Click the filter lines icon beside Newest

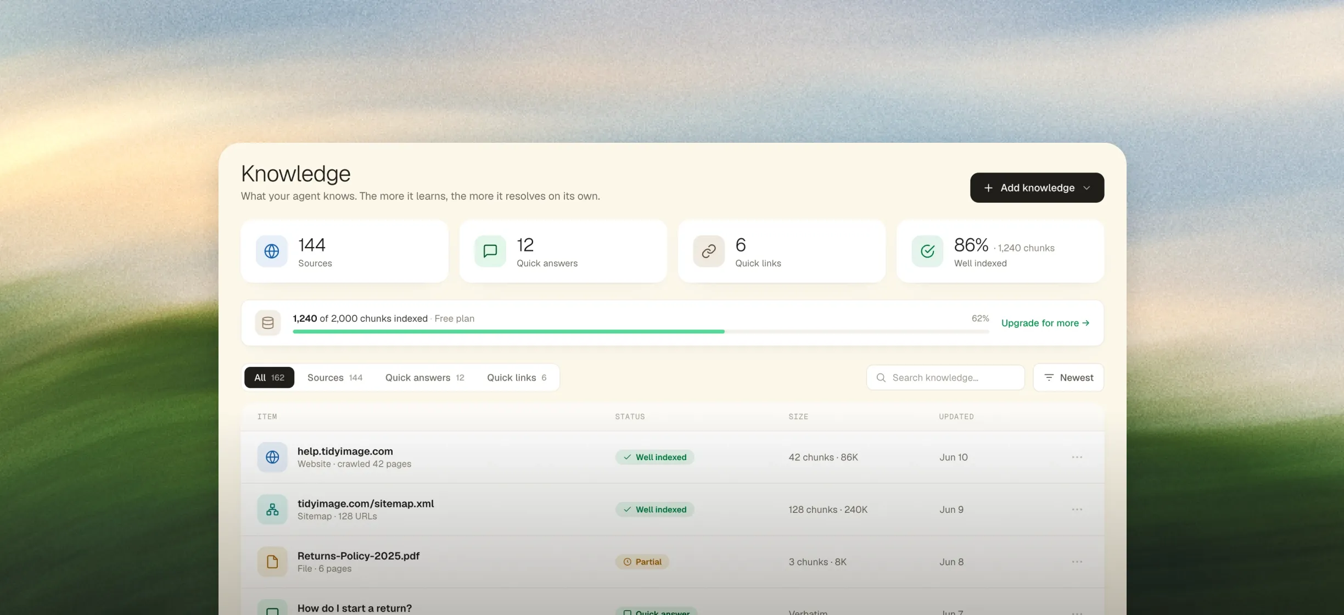click(1049, 378)
